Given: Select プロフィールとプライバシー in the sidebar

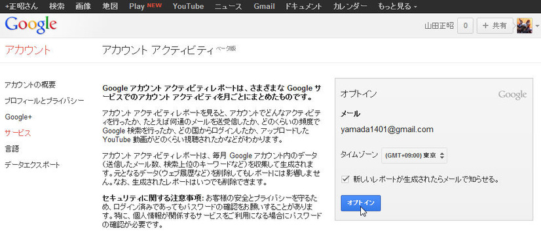Looking at the screenshot, I should [44, 101].
